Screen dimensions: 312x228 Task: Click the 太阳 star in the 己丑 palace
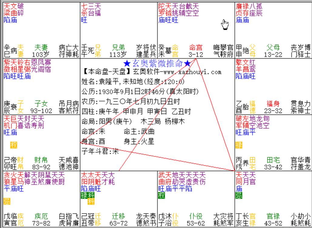[x=84, y=178]
